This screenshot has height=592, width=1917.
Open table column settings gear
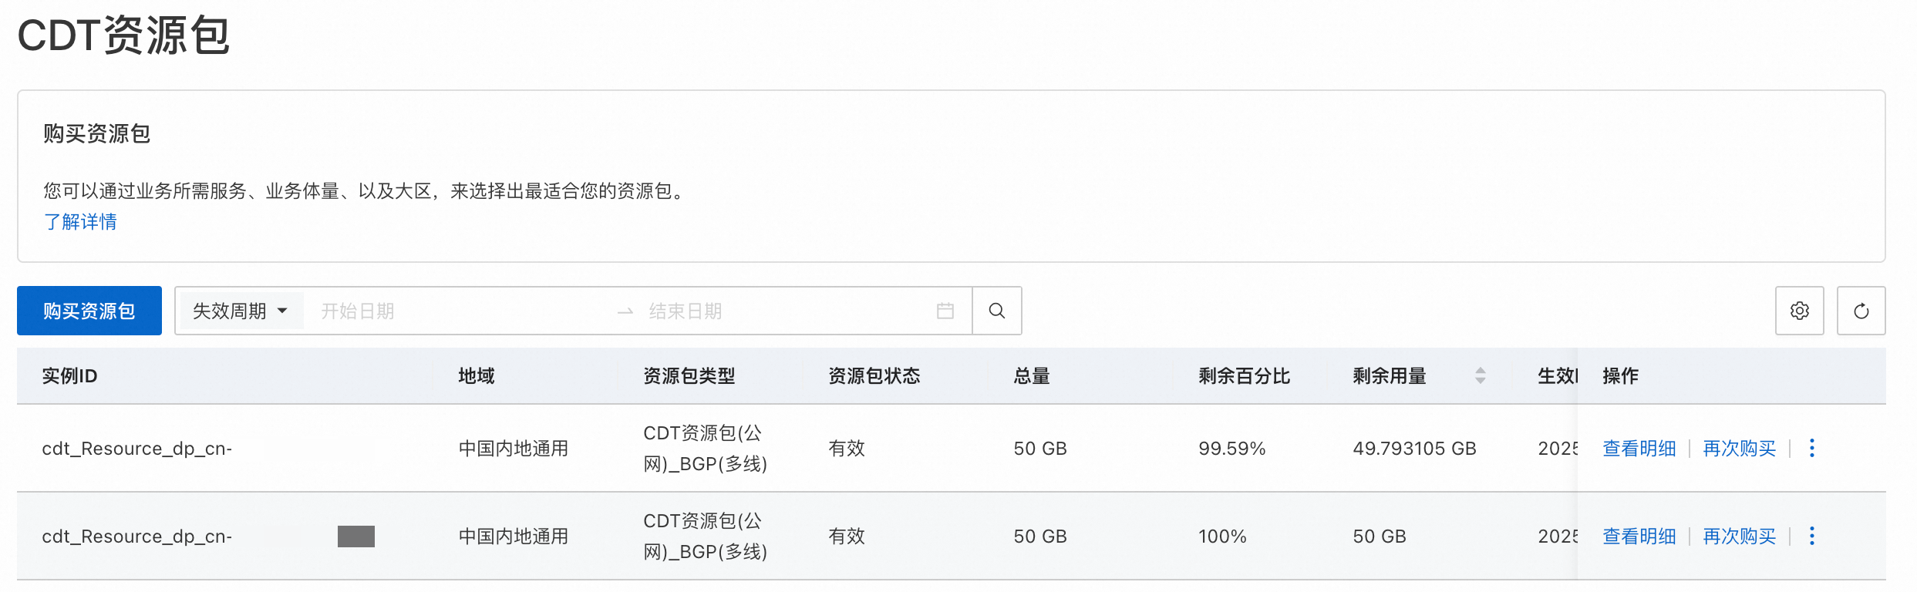coord(1799,311)
